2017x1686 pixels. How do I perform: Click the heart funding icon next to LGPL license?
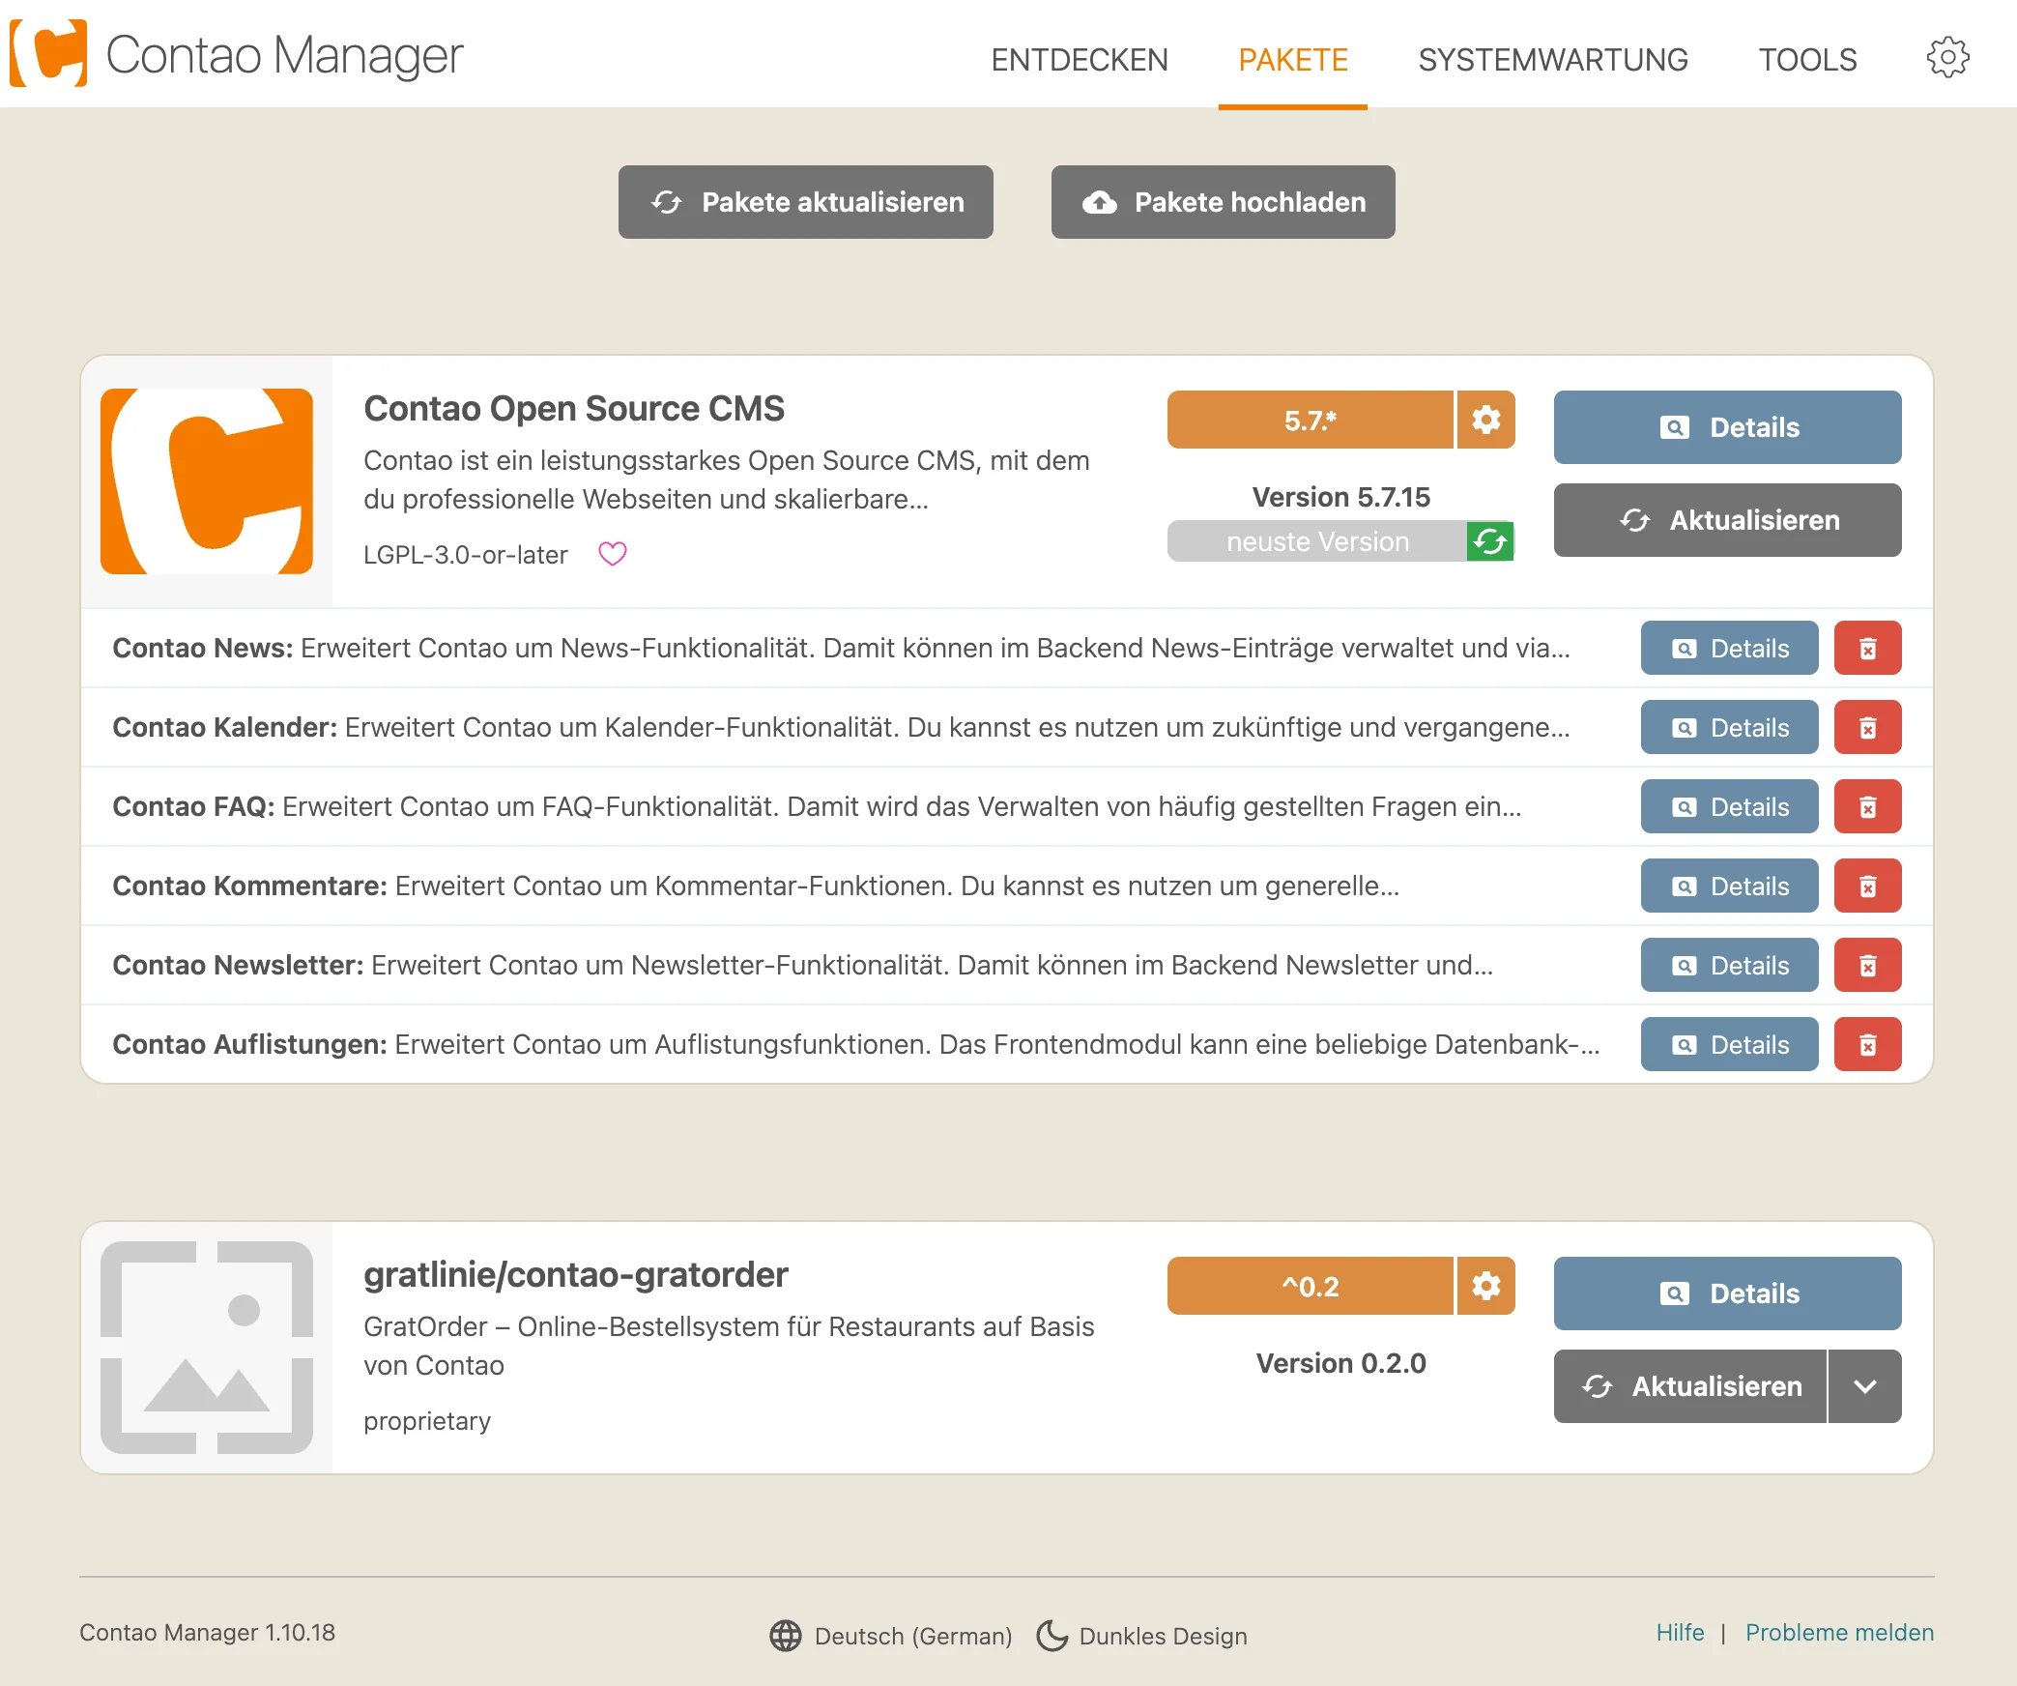pos(613,554)
